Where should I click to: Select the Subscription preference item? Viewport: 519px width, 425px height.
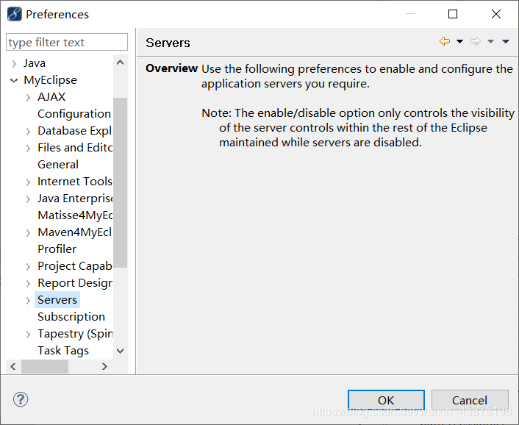[71, 317]
